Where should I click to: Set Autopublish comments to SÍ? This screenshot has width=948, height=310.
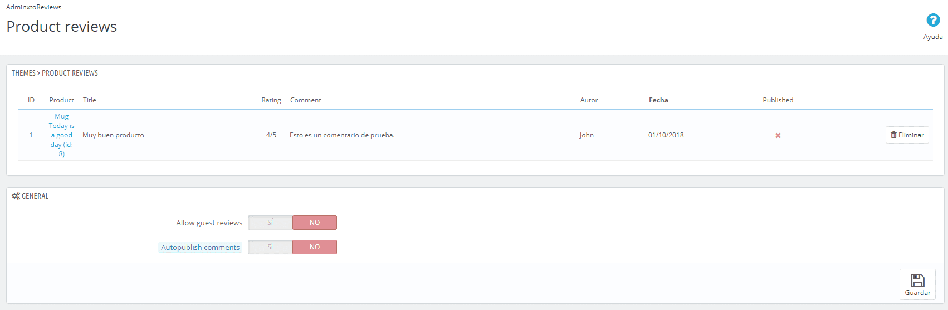point(270,247)
